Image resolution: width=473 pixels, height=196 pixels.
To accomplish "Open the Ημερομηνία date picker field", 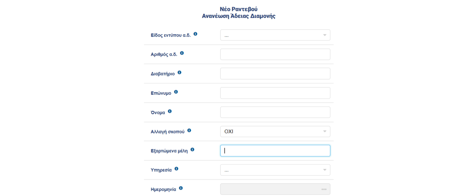I will [x=275, y=189].
